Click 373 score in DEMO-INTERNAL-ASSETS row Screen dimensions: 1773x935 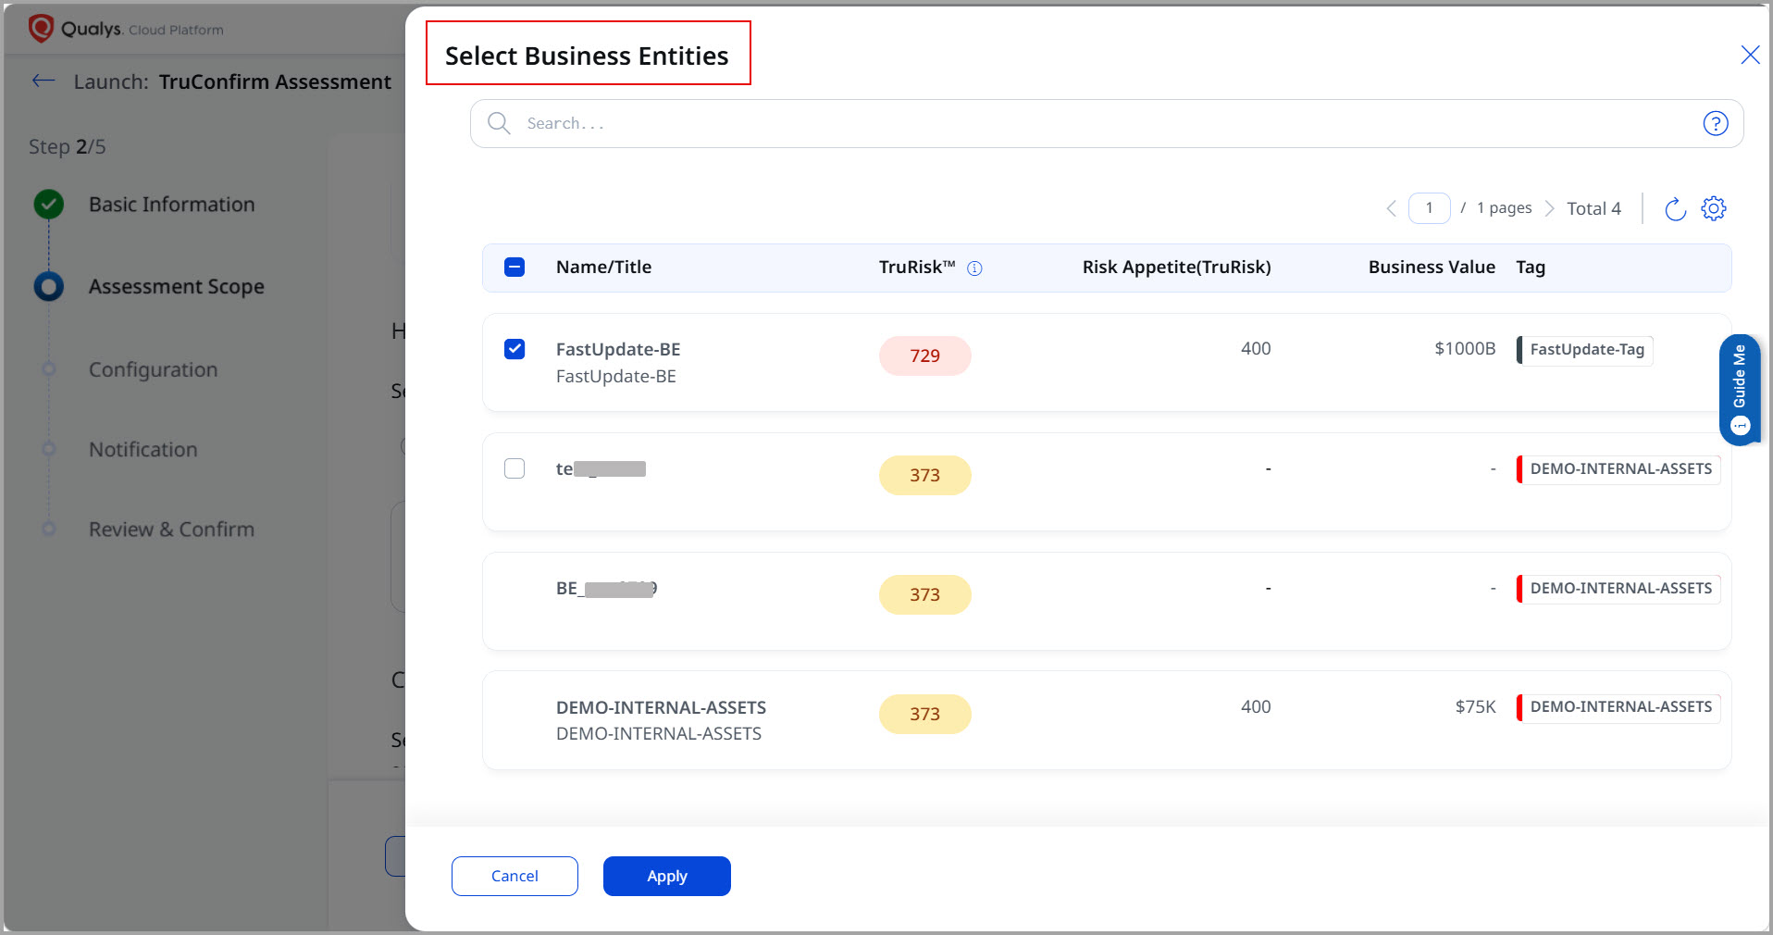coord(924,714)
